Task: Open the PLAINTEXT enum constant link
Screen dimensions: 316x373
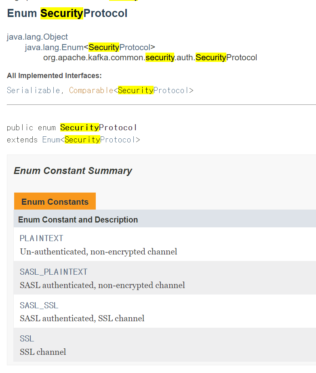Action: click(41, 238)
